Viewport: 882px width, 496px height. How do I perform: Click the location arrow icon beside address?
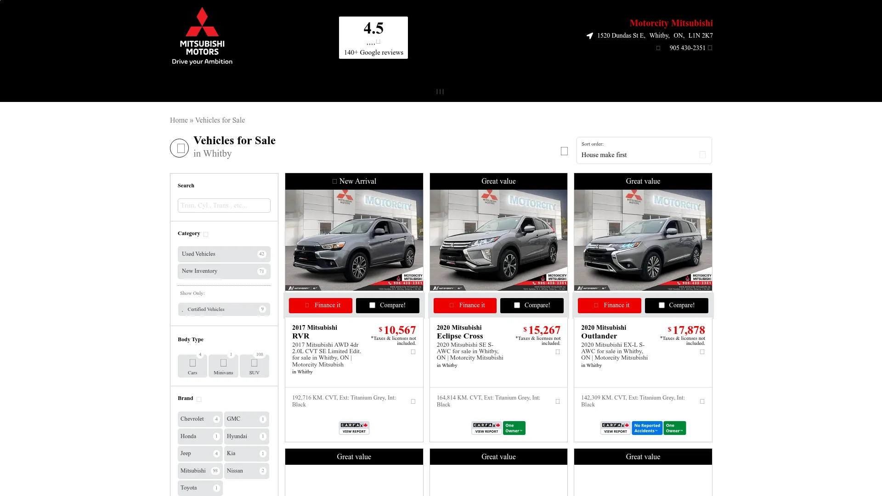(x=590, y=36)
